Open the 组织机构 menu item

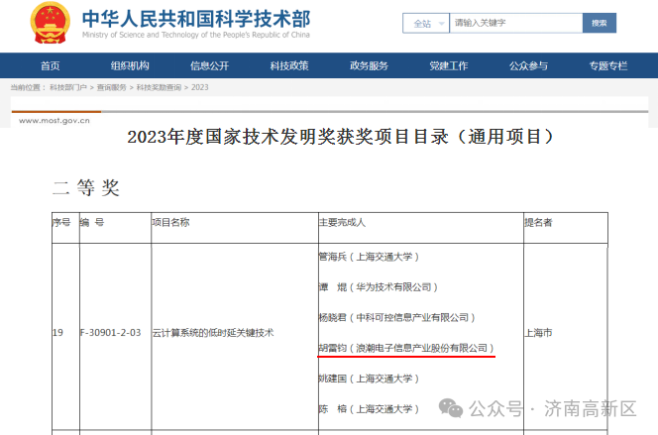point(130,65)
